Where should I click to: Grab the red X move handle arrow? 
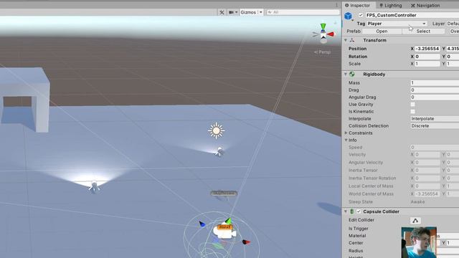247,242
